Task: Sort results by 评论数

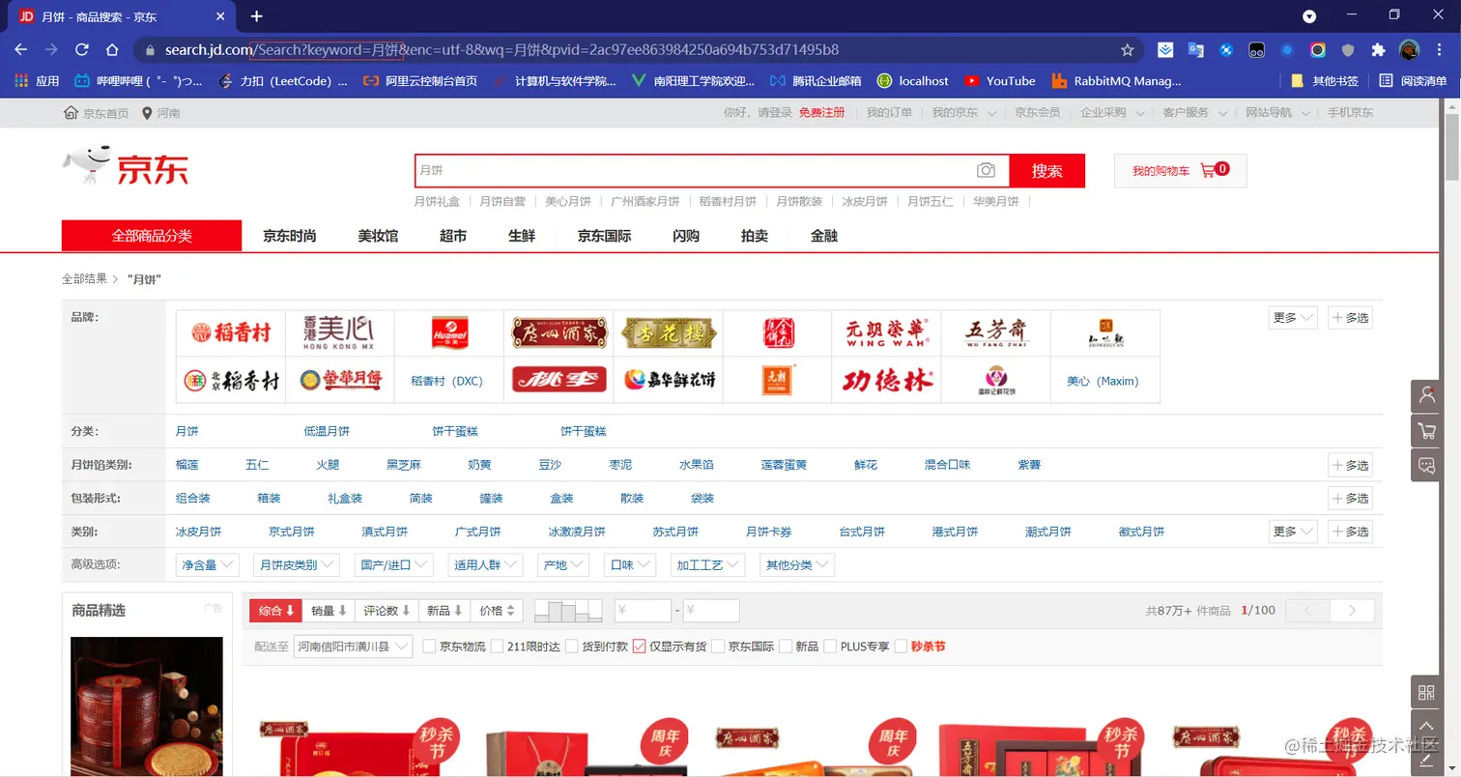Action: click(387, 611)
